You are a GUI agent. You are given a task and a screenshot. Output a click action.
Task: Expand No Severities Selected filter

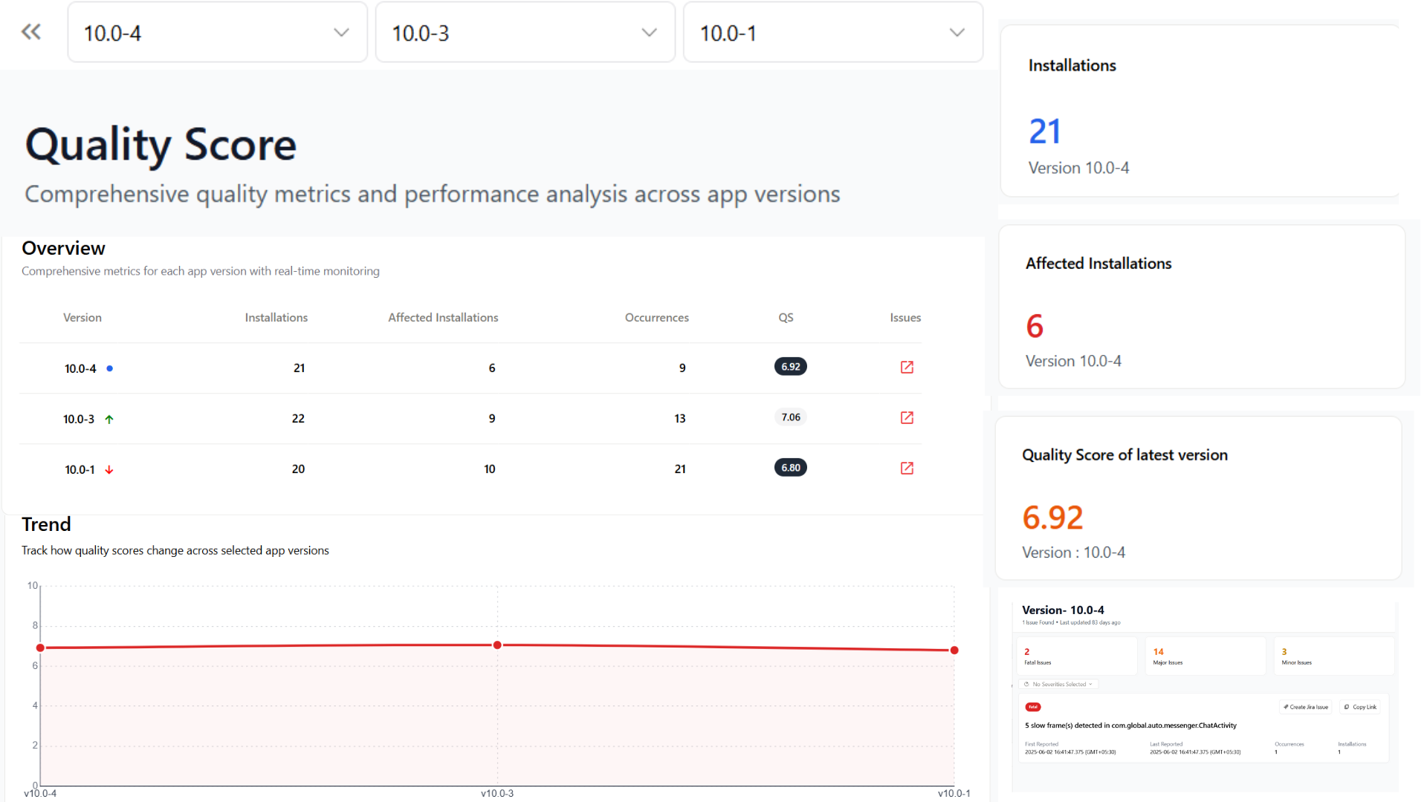click(x=1059, y=685)
